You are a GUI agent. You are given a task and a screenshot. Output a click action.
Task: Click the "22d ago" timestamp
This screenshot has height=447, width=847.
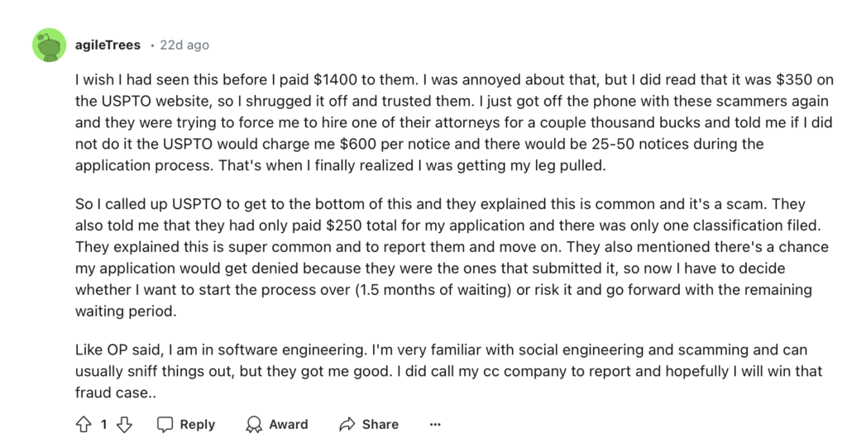pyautogui.click(x=185, y=45)
